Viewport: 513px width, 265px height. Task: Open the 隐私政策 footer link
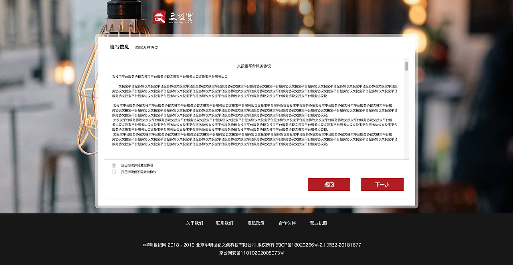coord(256,223)
